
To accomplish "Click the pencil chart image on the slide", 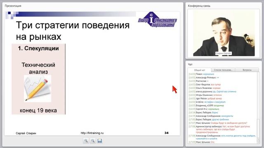I will 38,89.
